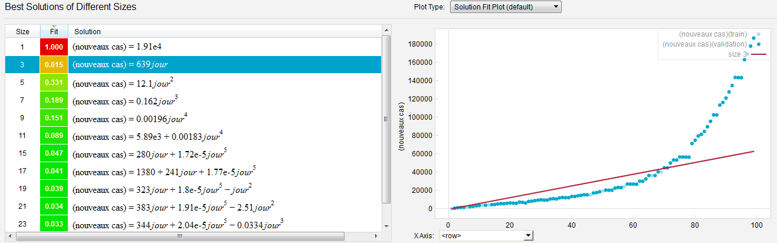The width and height of the screenshot is (777, 243).
Task: Click the 0.047 fit value
Action: 54,153
